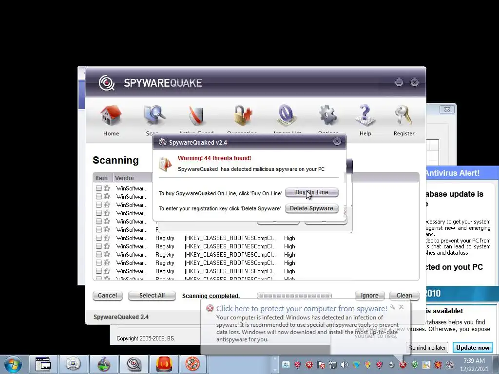The width and height of the screenshot is (499, 374).
Task: Click the multicolor Windows shield tray icon
Action: click(368, 365)
